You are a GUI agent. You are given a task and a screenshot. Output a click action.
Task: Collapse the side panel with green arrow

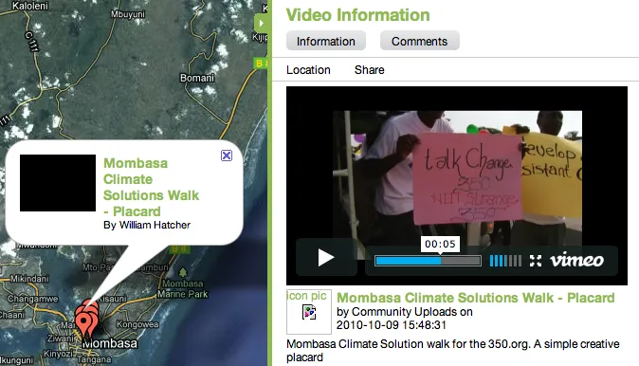click(x=261, y=24)
